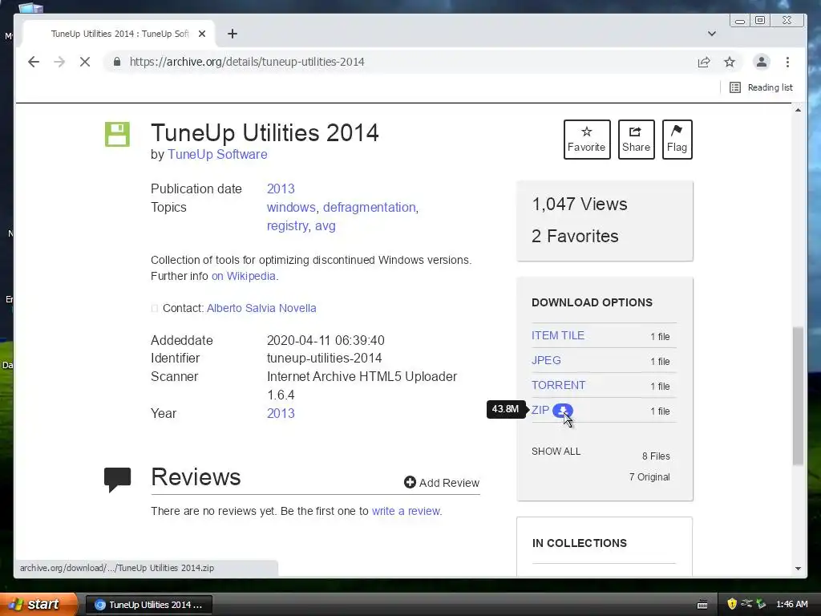Follow the on Wikipedia link
Image resolution: width=821 pixels, height=616 pixels.
[x=244, y=276]
